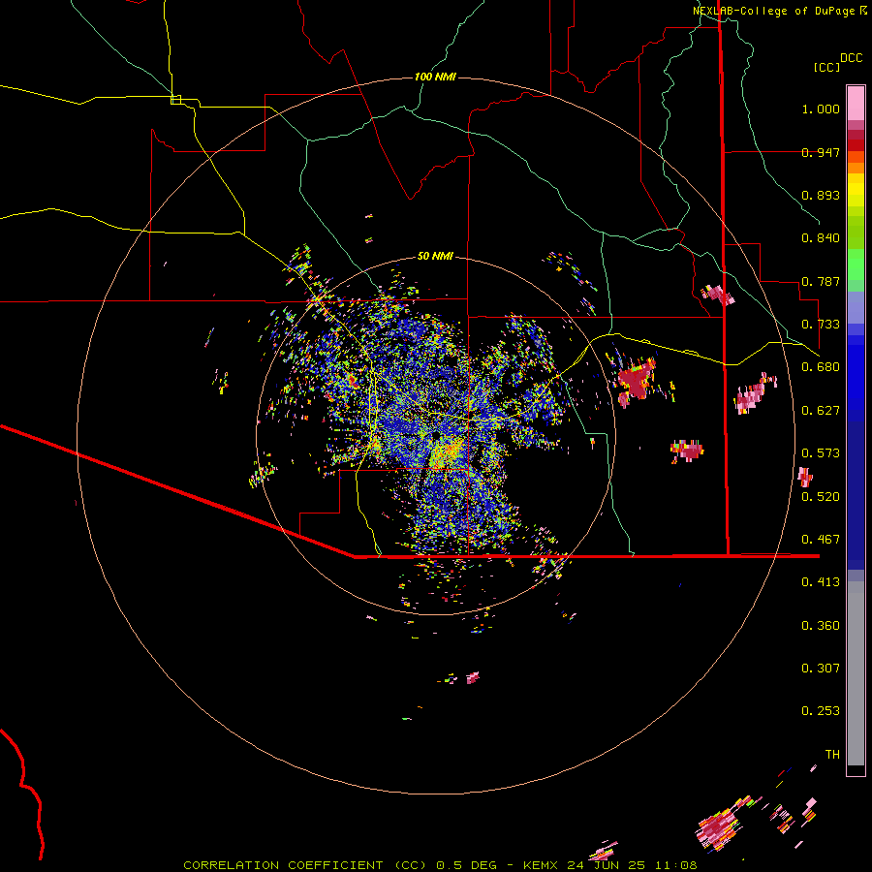Select the 0.840 scale value
The width and height of the screenshot is (872, 872).
(821, 238)
